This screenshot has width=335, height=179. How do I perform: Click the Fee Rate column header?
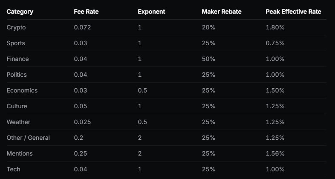[86, 12]
